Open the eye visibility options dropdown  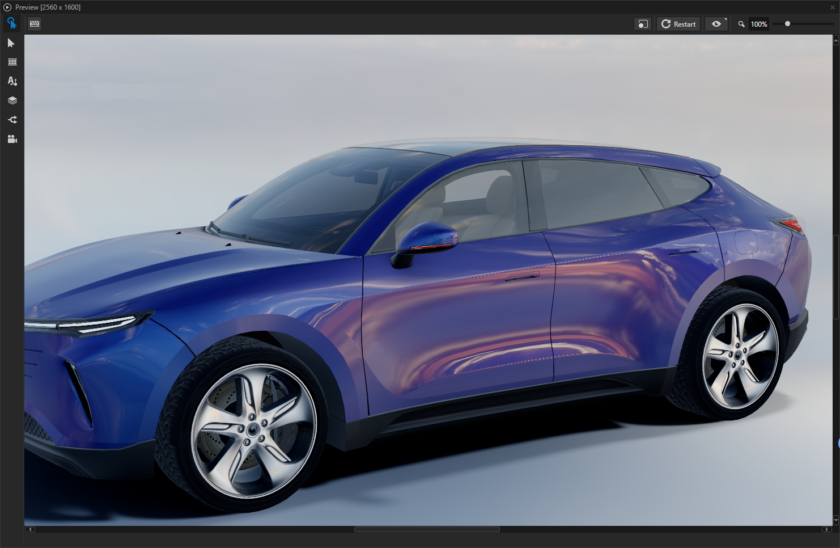coord(716,24)
